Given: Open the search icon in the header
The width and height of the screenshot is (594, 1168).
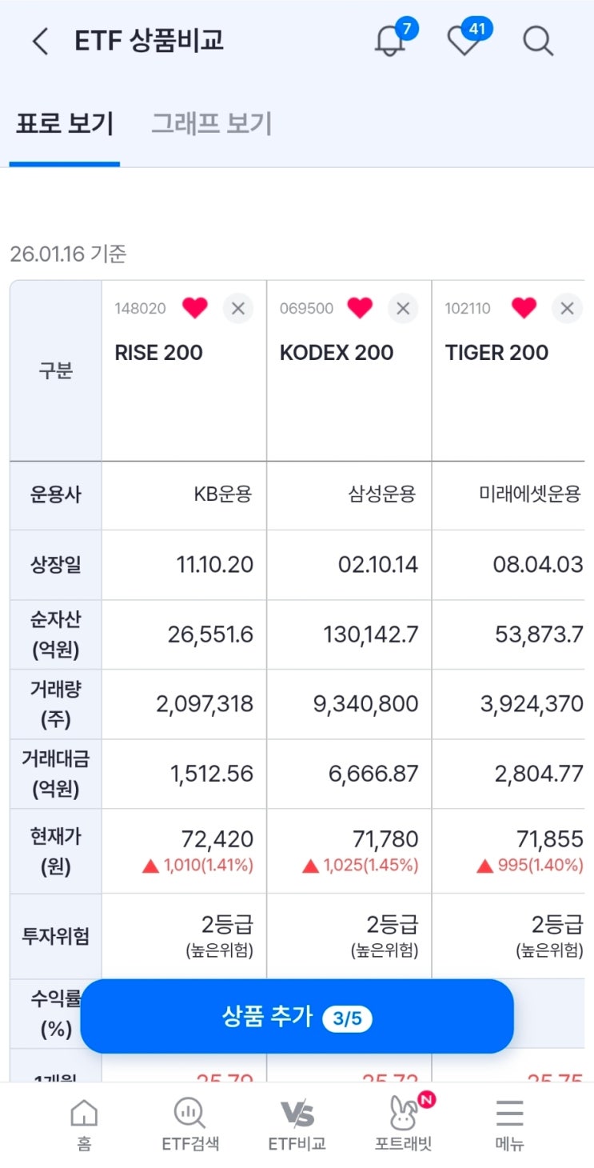Looking at the screenshot, I should 538,41.
